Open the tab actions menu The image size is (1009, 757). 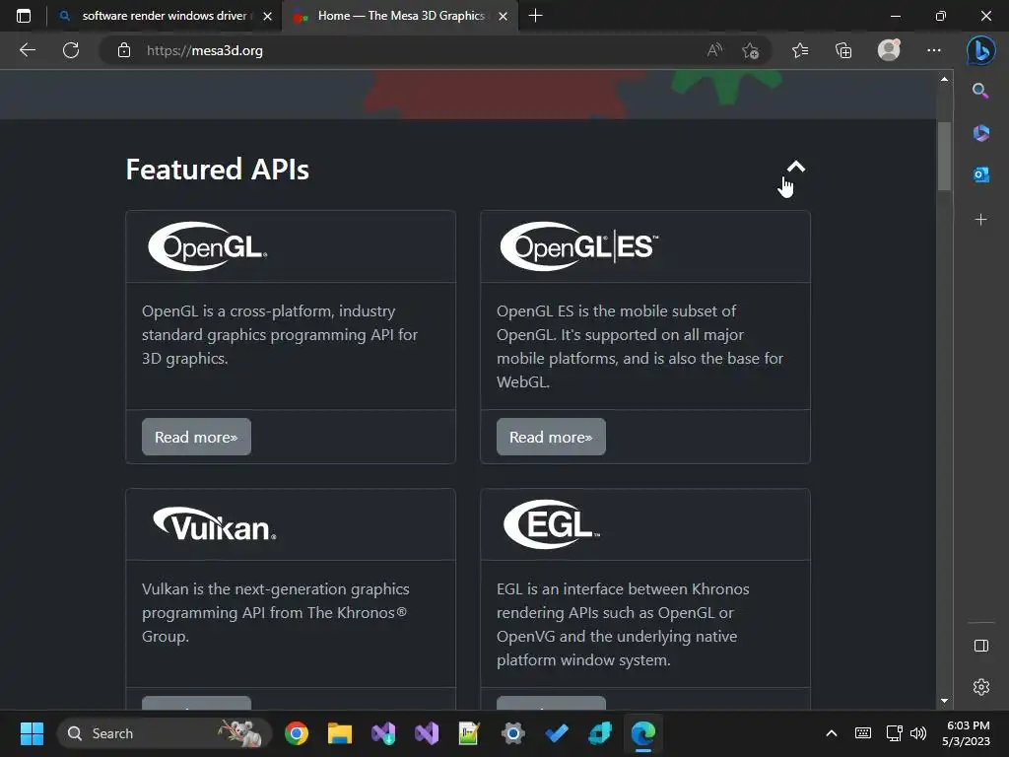coord(24,16)
